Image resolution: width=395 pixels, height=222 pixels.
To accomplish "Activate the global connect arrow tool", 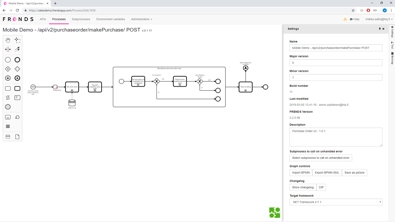I will [17, 49].
